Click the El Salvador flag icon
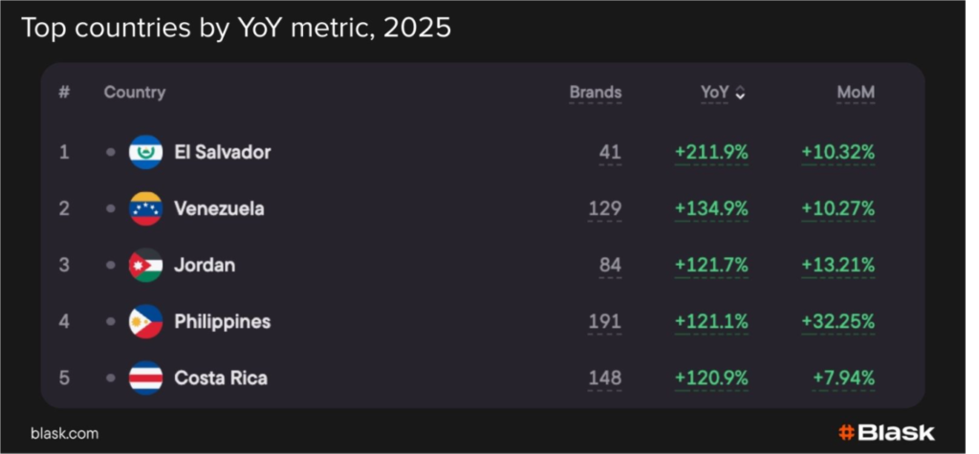Viewport: 979px width, 454px height. (145, 152)
